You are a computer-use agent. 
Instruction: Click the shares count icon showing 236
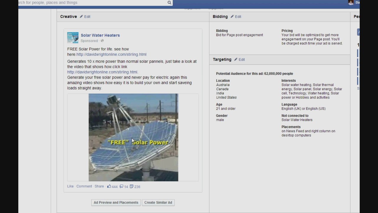coord(132,186)
